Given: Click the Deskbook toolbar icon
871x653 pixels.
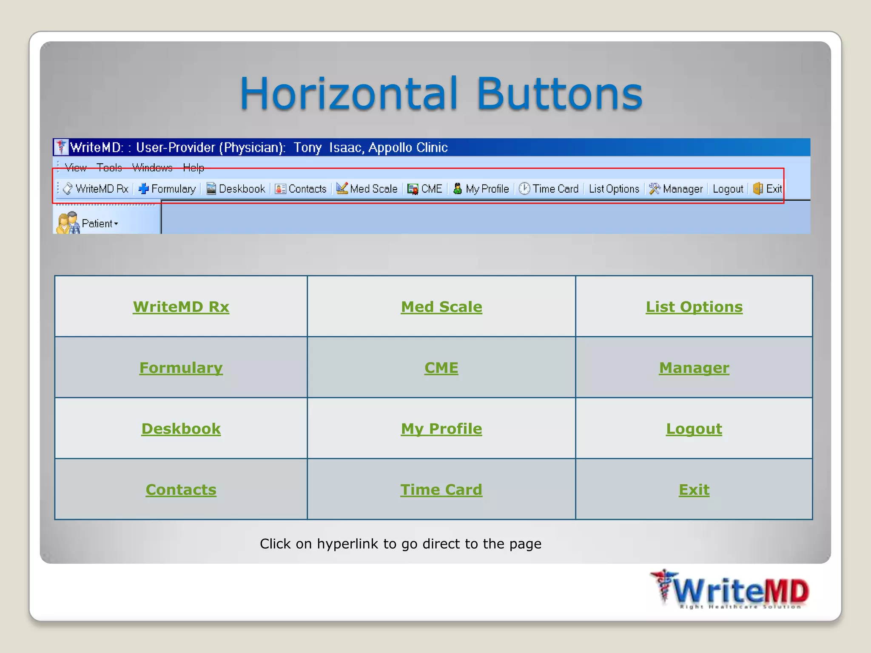Looking at the screenshot, I should coord(211,189).
